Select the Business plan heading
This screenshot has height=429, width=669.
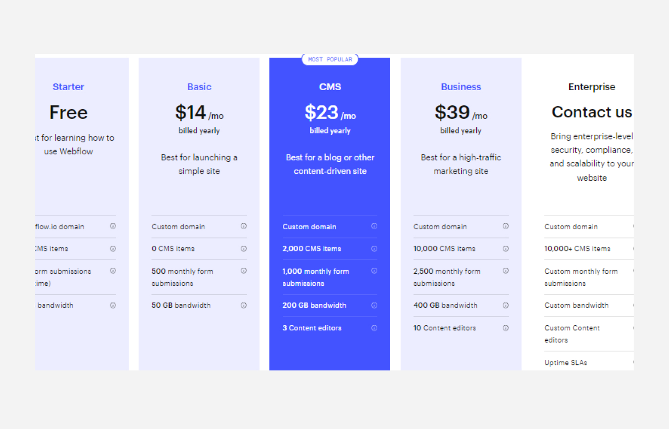tap(460, 87)
